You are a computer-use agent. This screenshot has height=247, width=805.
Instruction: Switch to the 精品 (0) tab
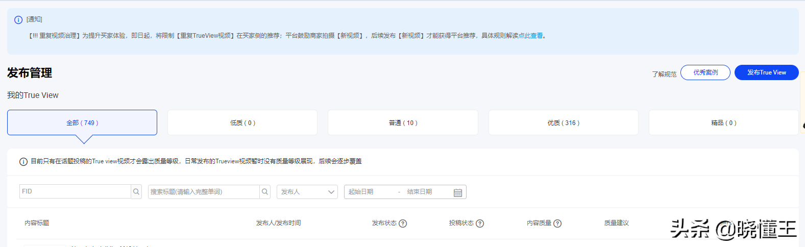pyautogui.click(x=724, y=122)
